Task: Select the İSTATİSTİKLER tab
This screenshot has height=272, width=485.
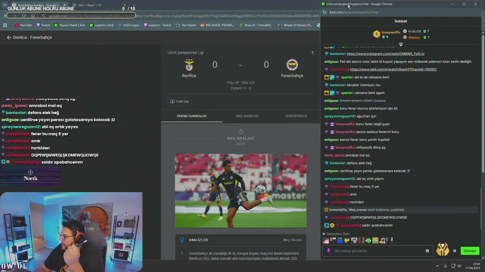Action: 296,116
